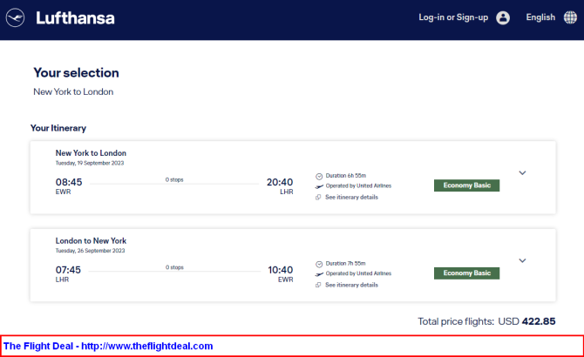Change language via English label

tap(540, 17)
